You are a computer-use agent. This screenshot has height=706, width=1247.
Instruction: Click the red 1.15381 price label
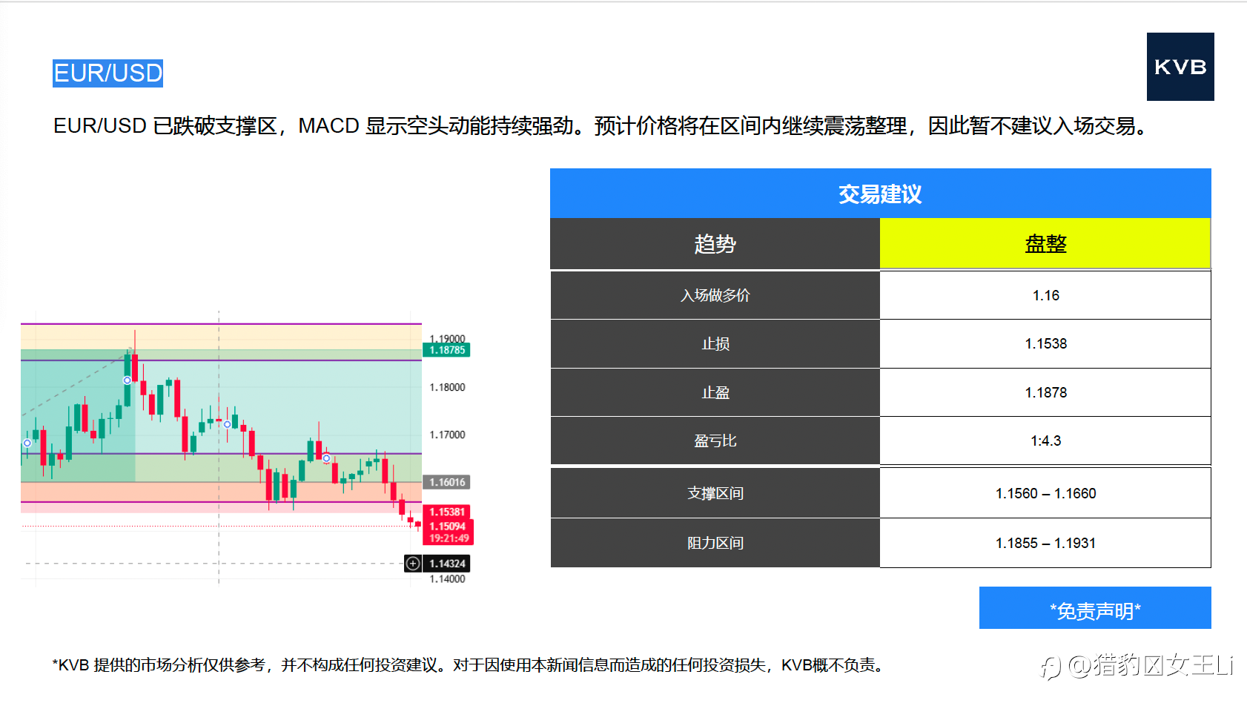click(x=447, y=512)
